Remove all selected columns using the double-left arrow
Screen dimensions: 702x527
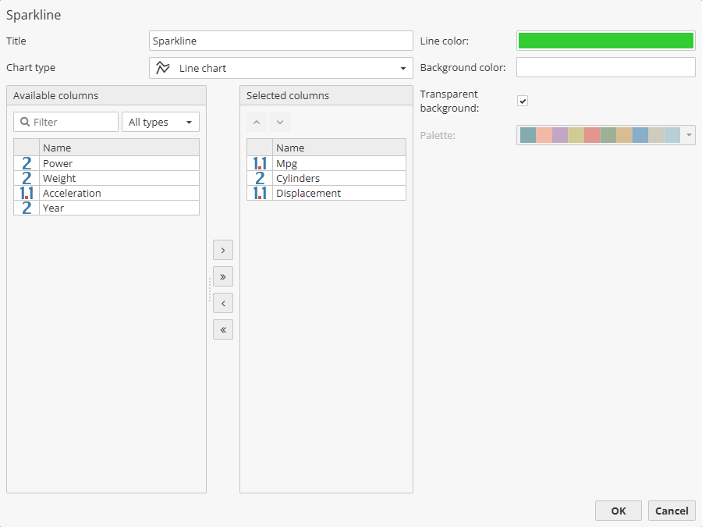point(222,329)
